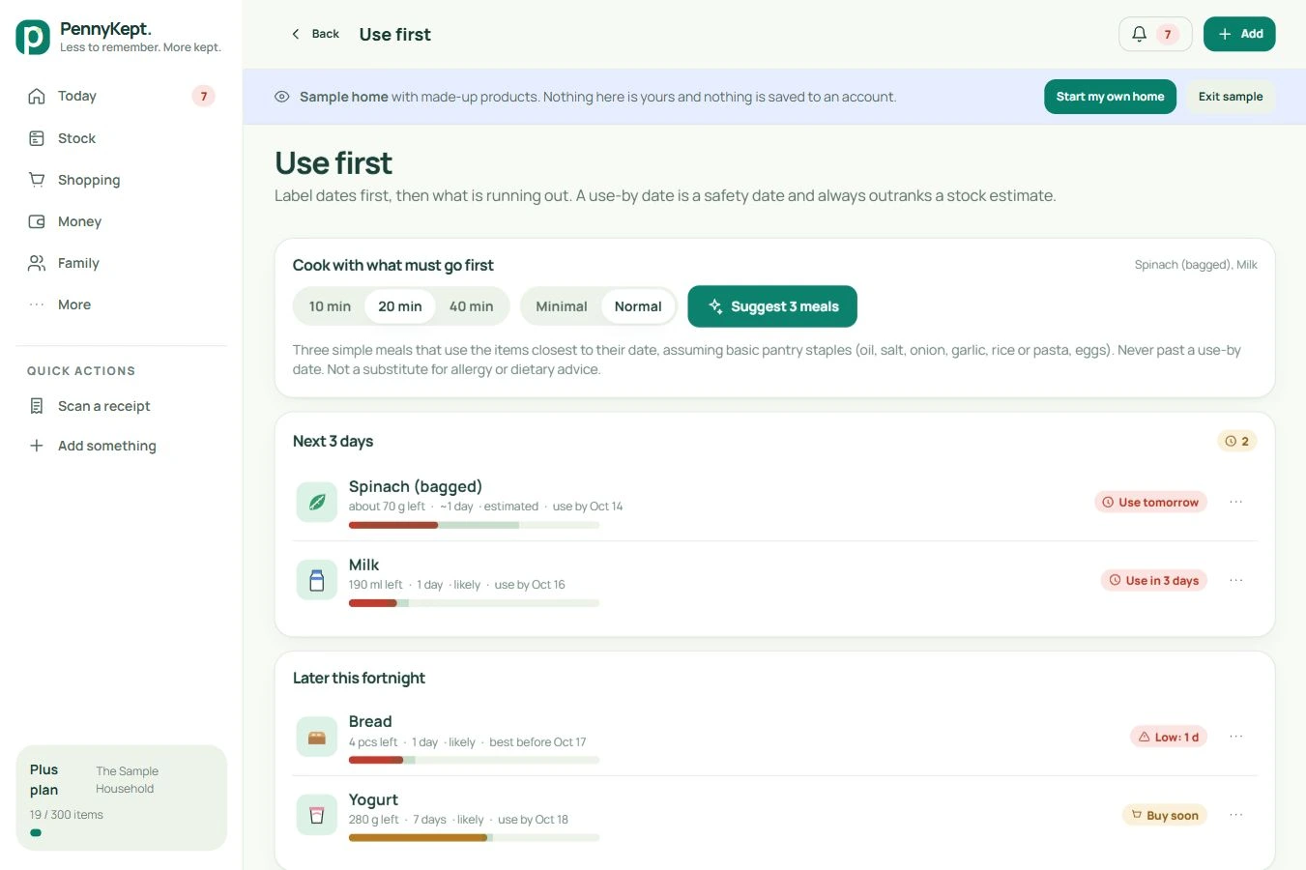Click the plus icon beside Add something
Image resolution: width=1306 pixels, height=870 pixels.
tap(37, 446)
